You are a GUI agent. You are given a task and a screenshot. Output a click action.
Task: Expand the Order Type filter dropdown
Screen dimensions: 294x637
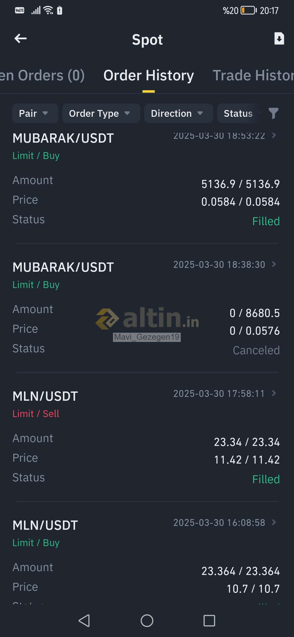[x=101, y=113]
